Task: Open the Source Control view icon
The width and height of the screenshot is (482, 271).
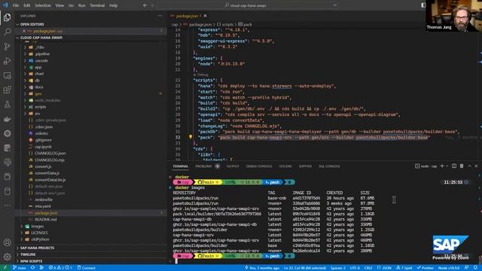Action: (7, 47)
